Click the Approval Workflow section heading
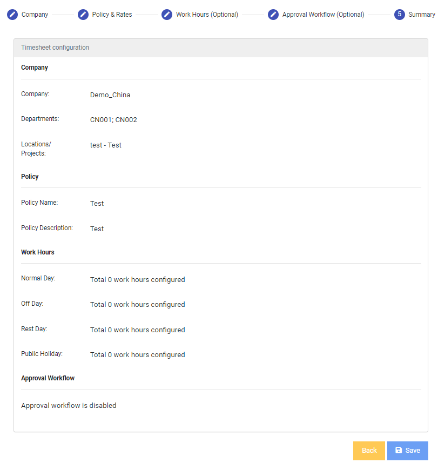 coord(48,378)
